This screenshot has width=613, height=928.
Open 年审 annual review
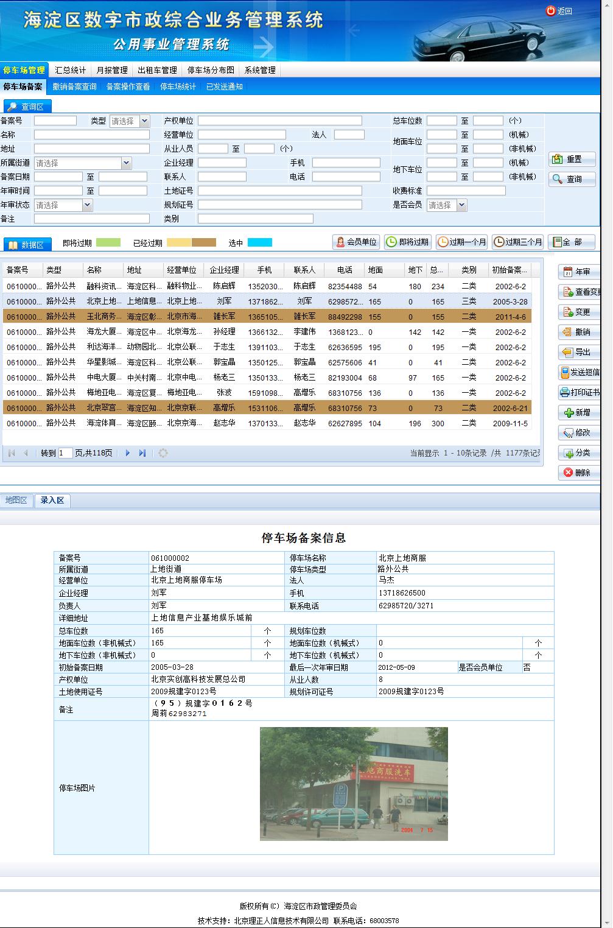[x=579, y=272]
